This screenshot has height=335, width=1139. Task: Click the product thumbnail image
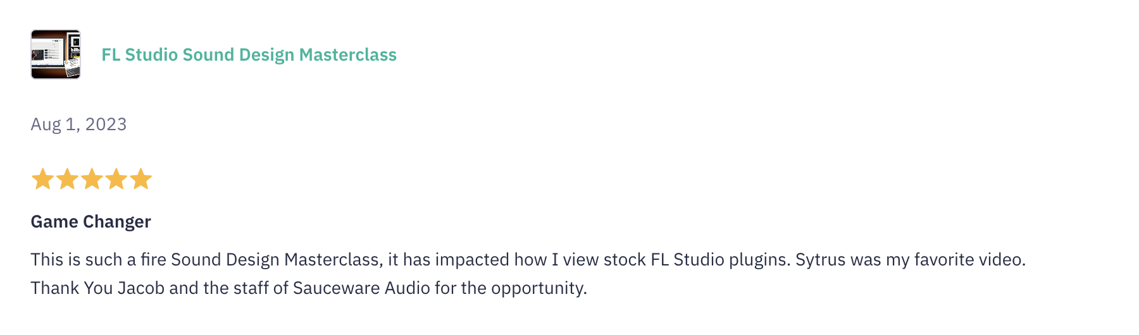point(56,54)
